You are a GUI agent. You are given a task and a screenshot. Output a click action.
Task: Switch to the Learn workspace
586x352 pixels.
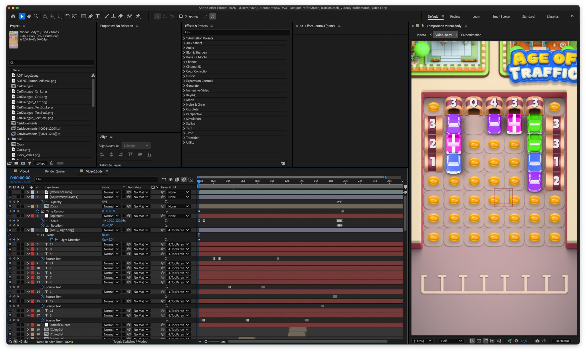(476, 17)
